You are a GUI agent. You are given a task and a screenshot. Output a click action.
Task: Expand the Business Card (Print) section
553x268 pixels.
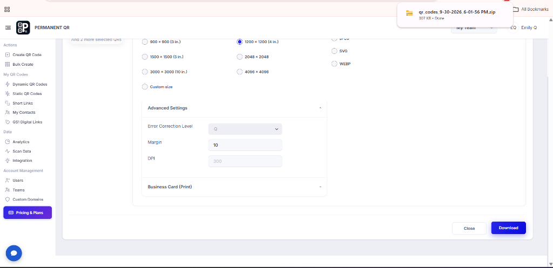pos(234,187)
